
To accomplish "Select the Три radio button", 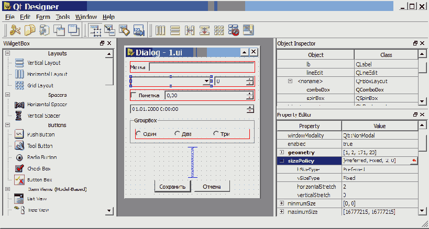I will 216,134.
